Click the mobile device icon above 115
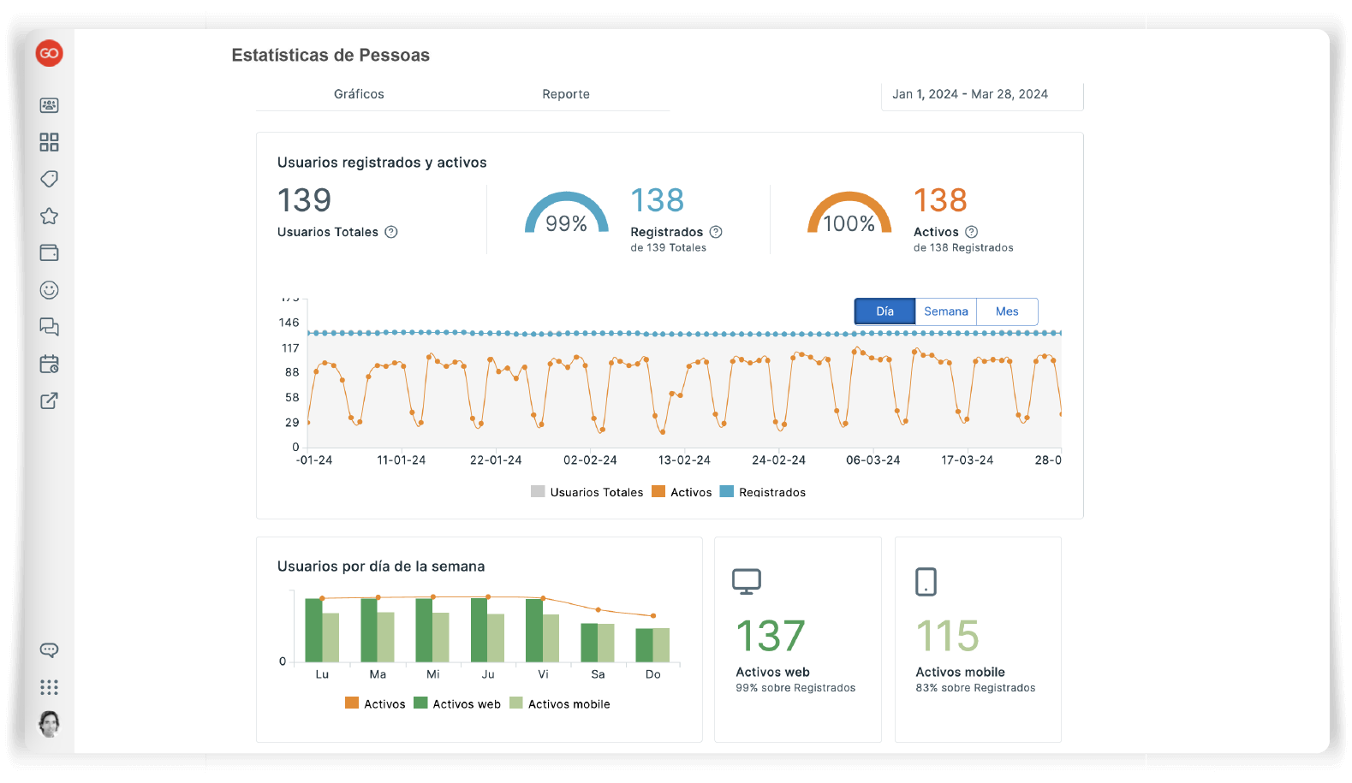Viewport: 1352px width, 783px height. (926, 582)
